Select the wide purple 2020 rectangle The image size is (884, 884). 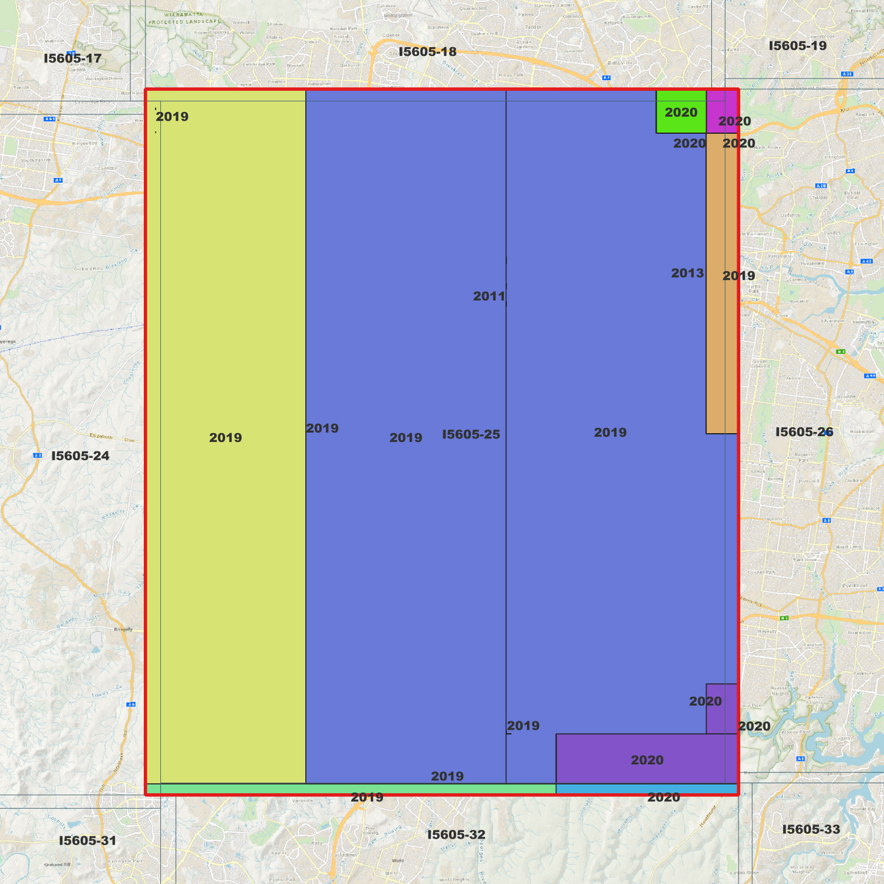coord(646,759)
